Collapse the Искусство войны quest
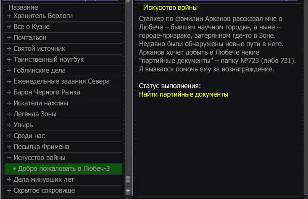The image size is (308, 199). click(x=9, y=158)
